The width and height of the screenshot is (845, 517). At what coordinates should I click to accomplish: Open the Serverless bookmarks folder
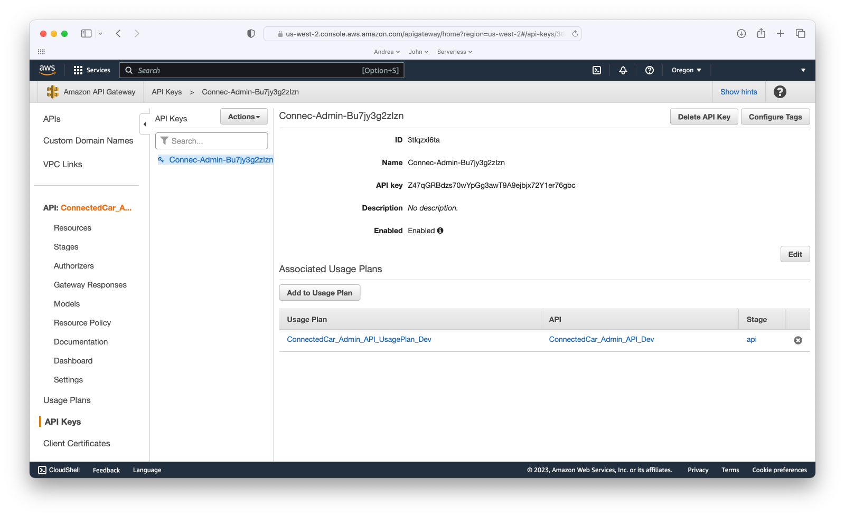click(455, 52)
